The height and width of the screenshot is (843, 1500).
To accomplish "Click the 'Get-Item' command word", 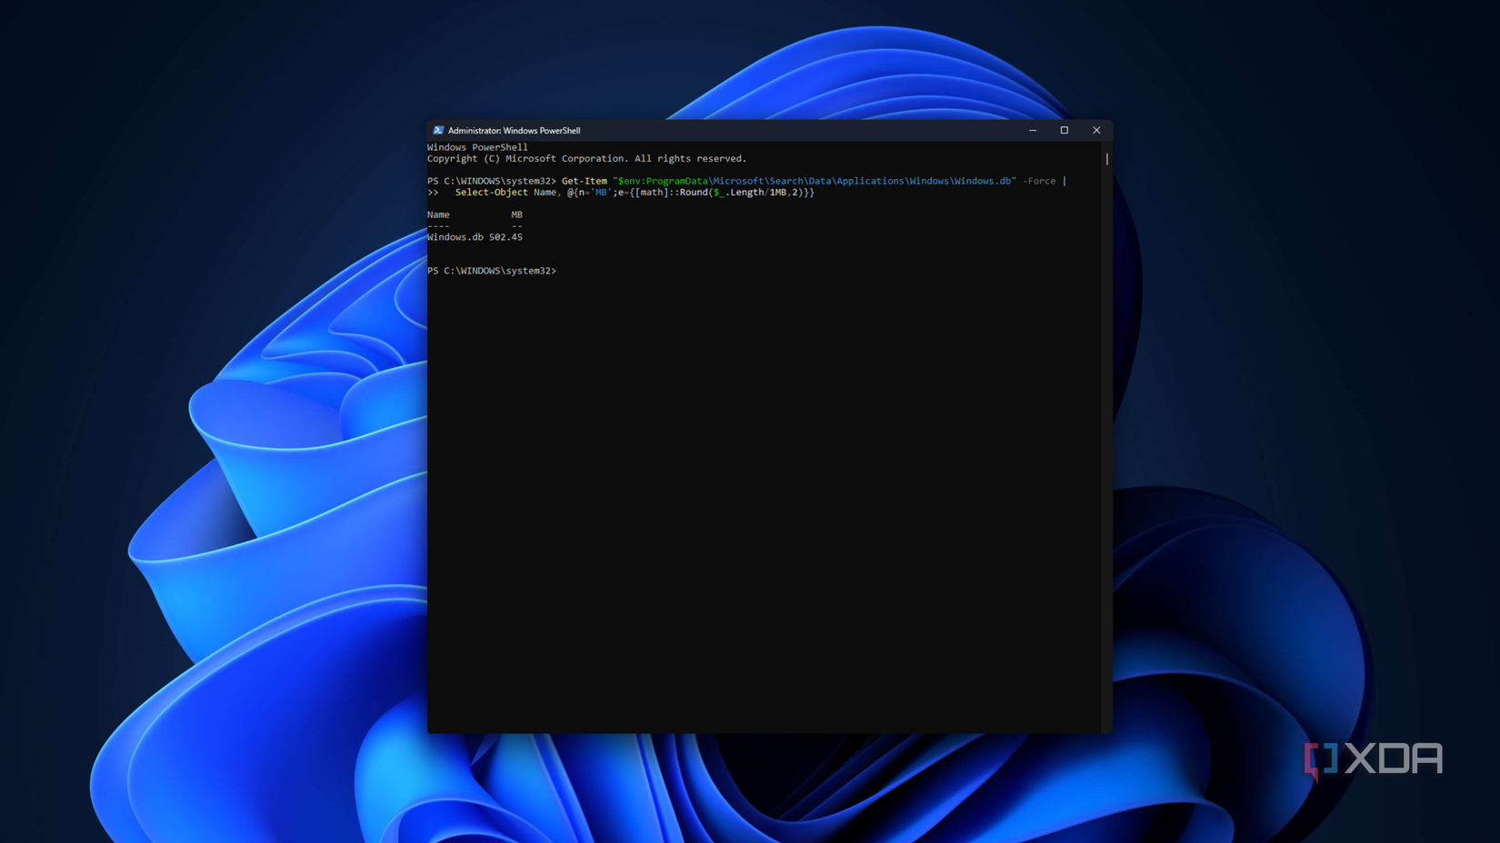I will coord(584,181).
